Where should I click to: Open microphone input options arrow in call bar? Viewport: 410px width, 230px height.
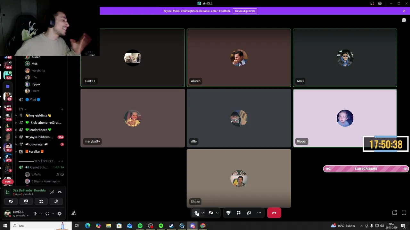202,213
